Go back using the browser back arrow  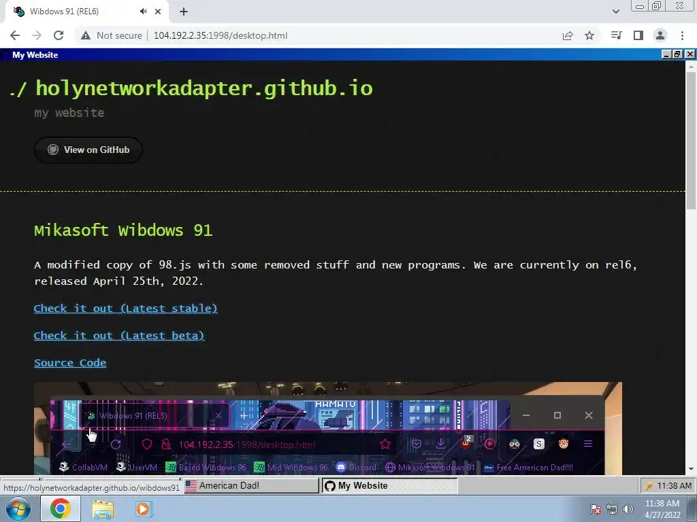pos(15,35)
